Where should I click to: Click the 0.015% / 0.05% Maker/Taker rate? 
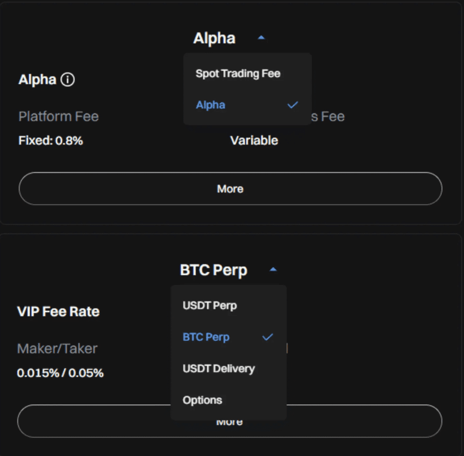pos(60,373)
